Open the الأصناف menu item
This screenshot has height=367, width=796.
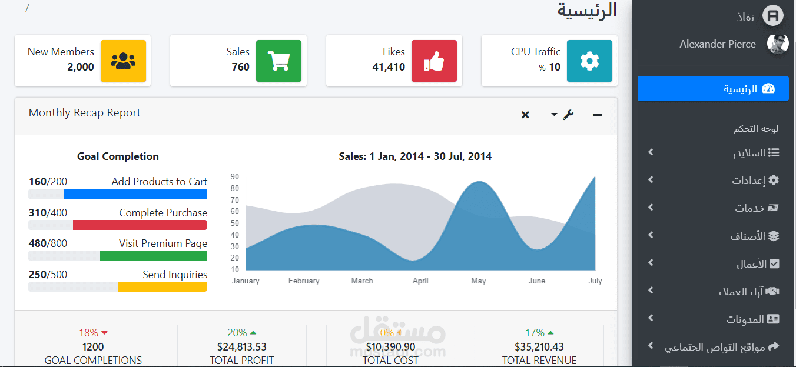pyautogui.click(x=713, y=236)
